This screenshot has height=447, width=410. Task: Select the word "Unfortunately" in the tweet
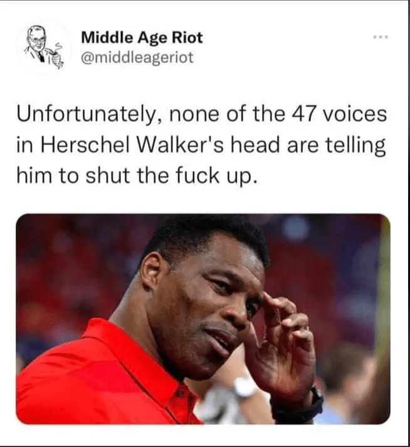tap(86, 115)
